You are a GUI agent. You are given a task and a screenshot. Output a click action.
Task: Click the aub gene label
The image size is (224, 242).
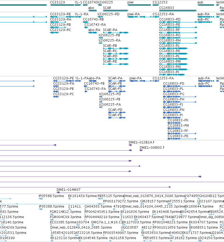click(200, 2)
